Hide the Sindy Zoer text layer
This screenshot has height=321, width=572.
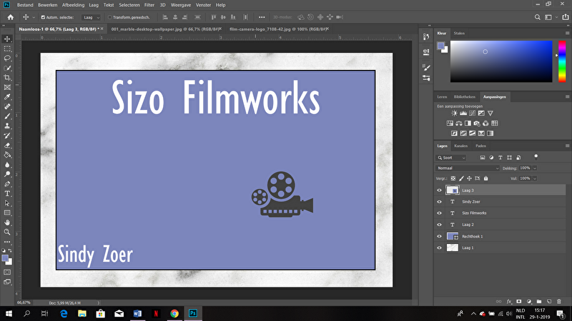(x=439, y=202)
